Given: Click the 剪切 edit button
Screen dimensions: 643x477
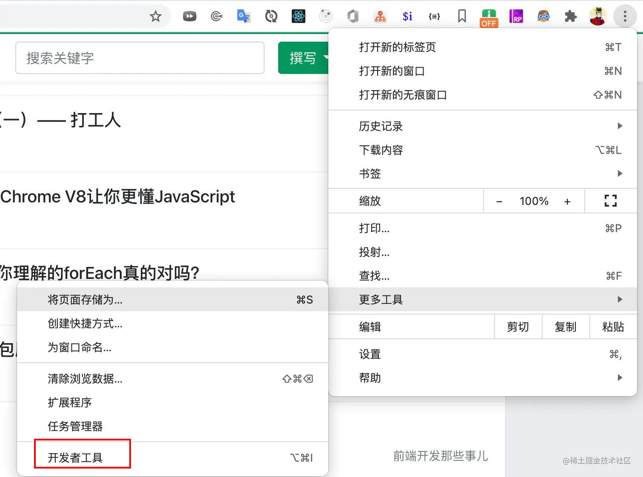Looking at the screenshot, I should pos(518,327).
